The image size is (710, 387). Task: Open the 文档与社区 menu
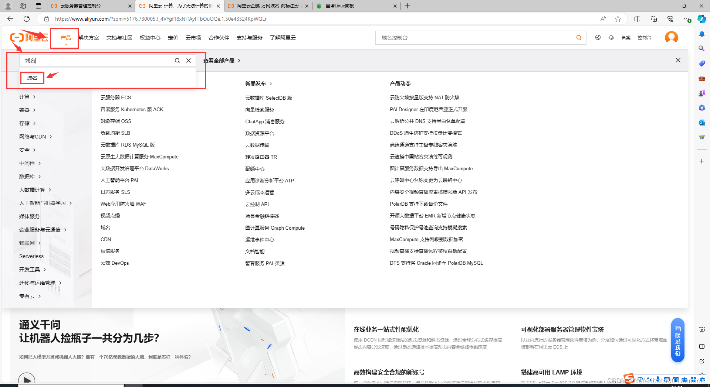click(x=119, y=38)
